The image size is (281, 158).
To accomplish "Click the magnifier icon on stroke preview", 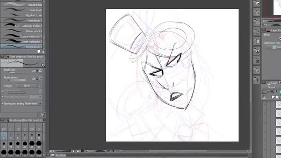I will click(x=43, y=65).
